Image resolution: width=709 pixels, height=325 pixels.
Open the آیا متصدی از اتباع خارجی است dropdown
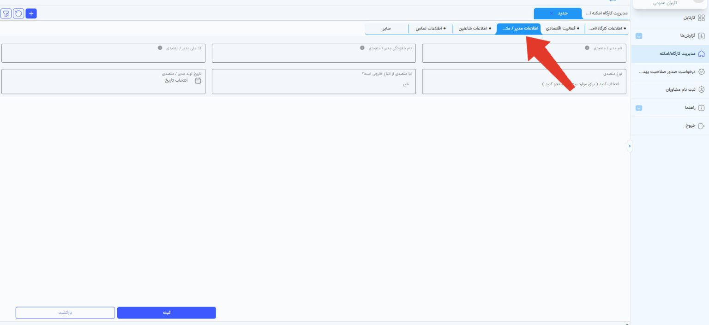point(314,82)
